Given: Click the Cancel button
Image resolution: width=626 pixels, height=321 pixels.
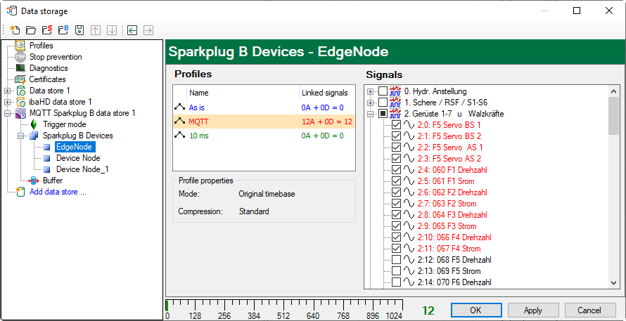Looking at the screenshot, I should 590,310.
